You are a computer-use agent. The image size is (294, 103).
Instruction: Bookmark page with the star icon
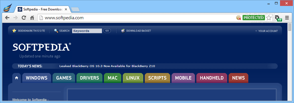269,18
